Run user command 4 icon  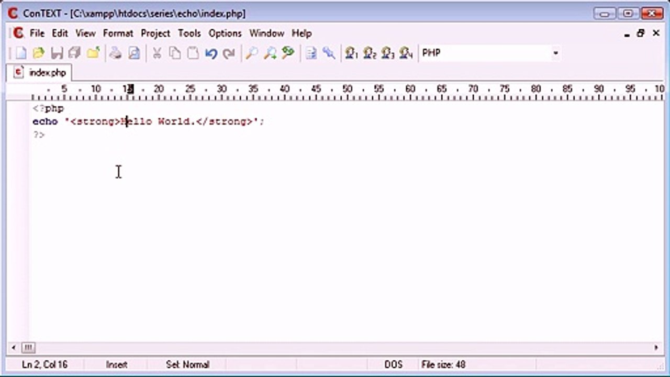tap(406, 53)
